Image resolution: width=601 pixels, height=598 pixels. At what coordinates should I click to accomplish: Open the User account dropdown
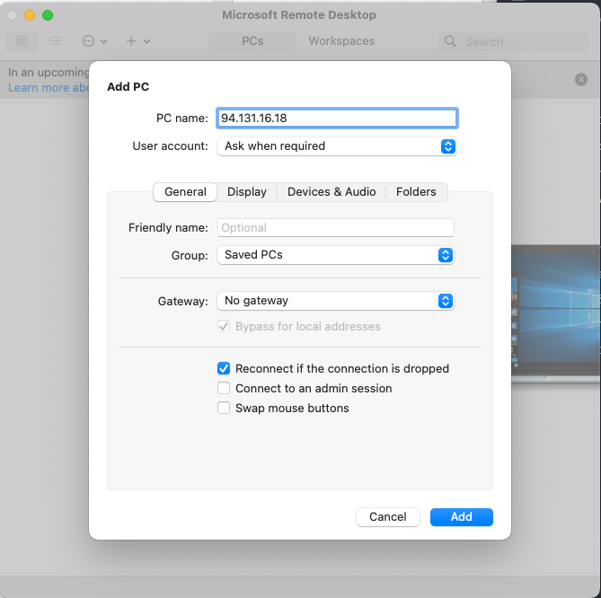(337, 146)
